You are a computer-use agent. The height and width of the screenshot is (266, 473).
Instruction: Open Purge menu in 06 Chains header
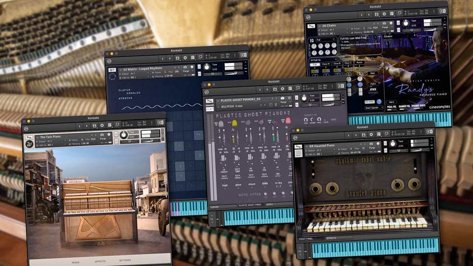click(385, 27)
